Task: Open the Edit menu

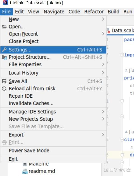Action: click(x=19, y=12)
